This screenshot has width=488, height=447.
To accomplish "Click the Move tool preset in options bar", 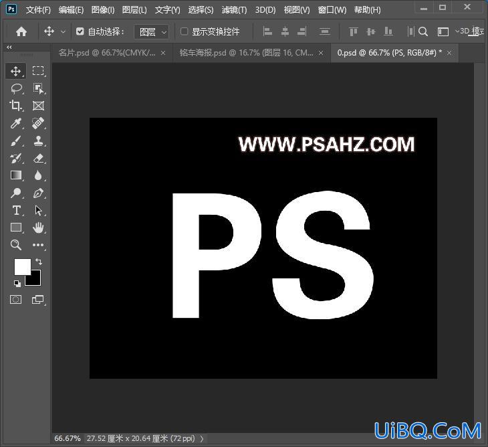I will (x=49, y=31).
